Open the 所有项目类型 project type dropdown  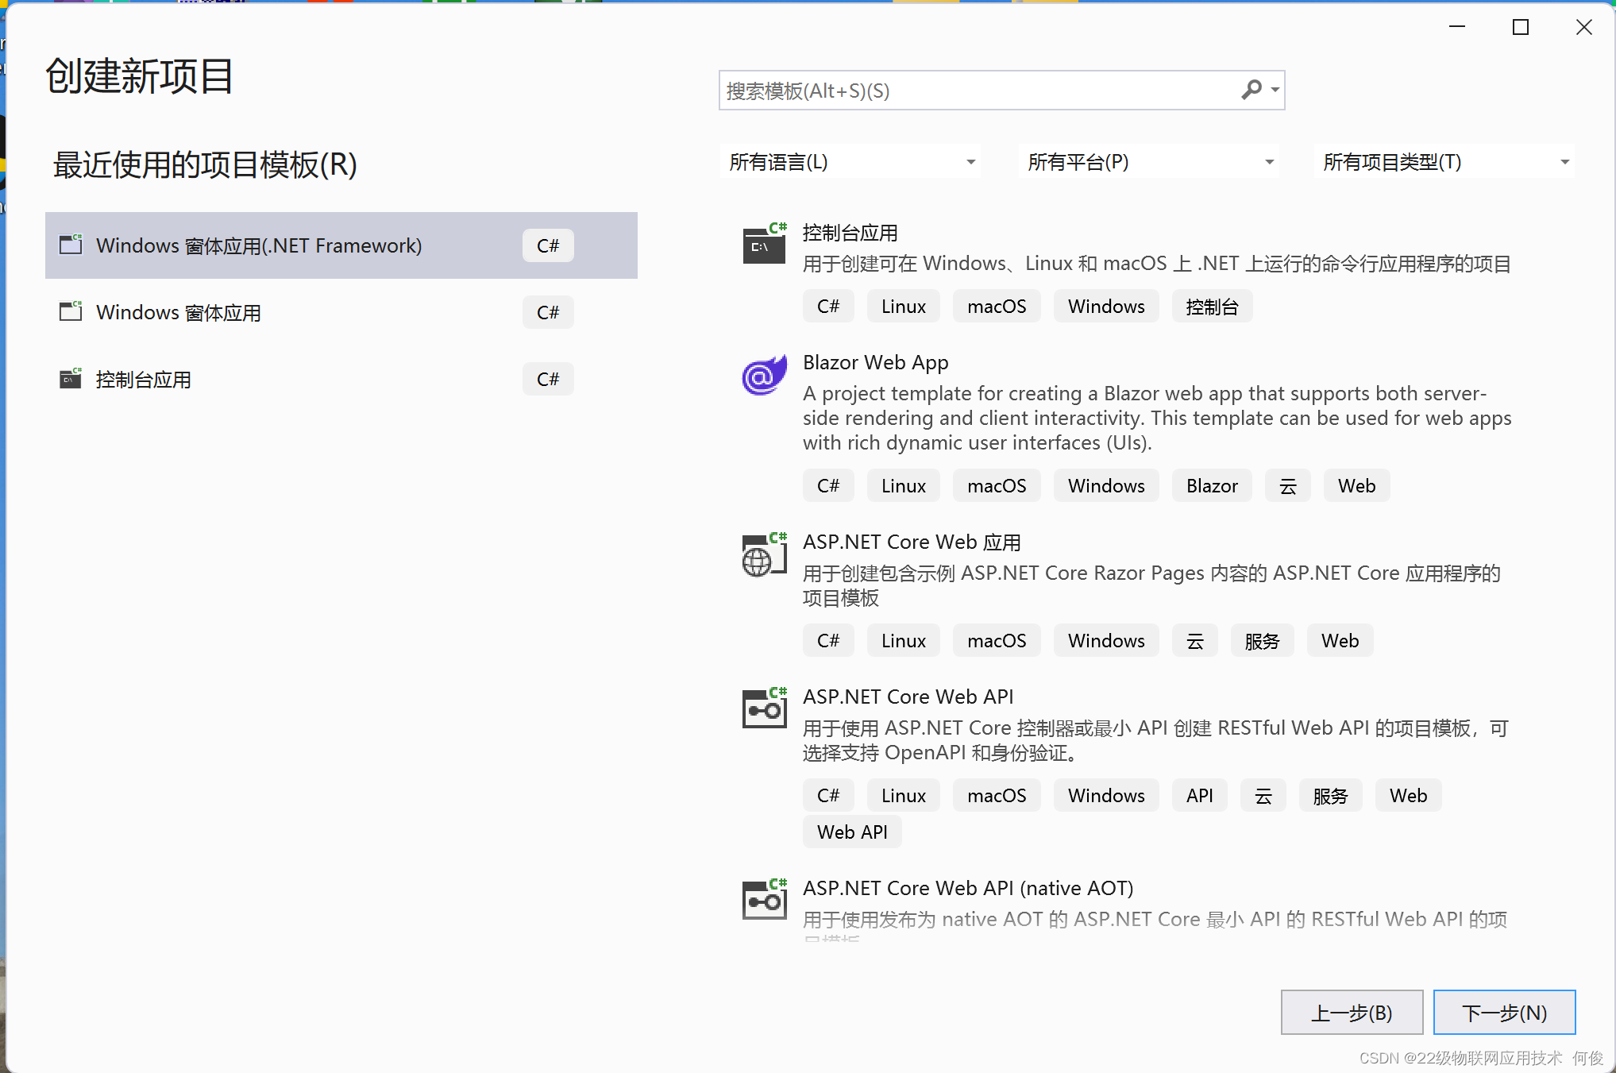click(x=1444, y=162)
